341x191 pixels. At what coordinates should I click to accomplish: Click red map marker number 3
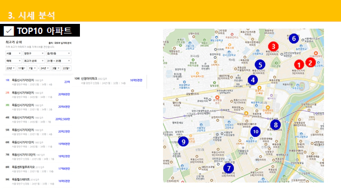point(273,46)
